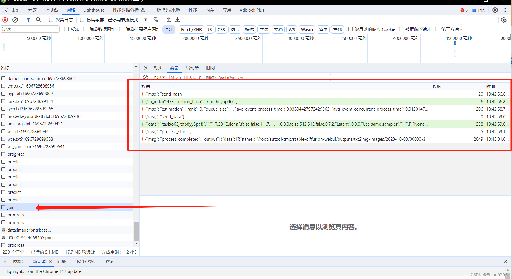The width and height of the screenshot is (512, 279).
Task: Switch to the 标头 details tab
Action: [x=158, y=68]
